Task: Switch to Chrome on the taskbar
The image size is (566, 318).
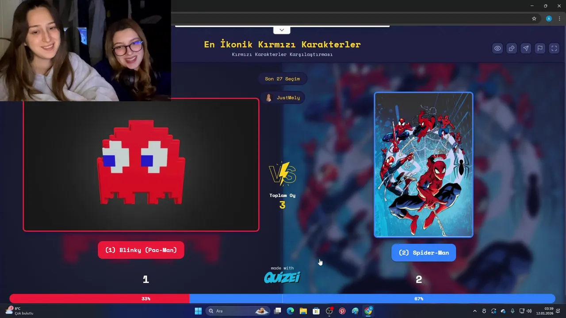Action: 368,311
